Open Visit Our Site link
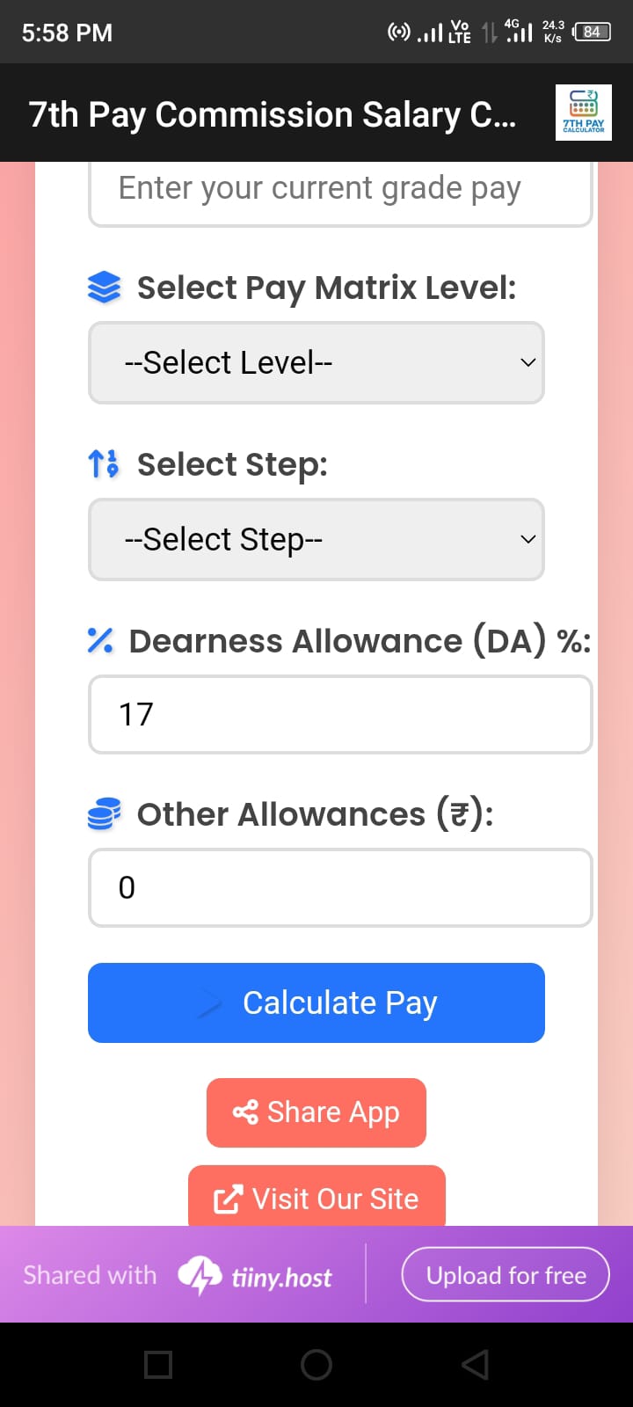633x1407 pixels. coord(316,1198)
